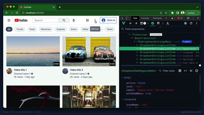Select the Engines category chip
204x115 pixels.
coord(61,29)
